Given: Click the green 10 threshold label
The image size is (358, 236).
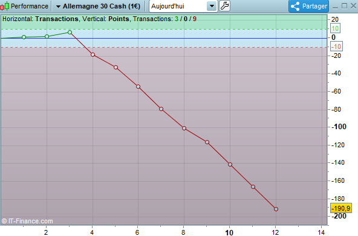Looking at the screenshot, I should click(x=335, y=28).
